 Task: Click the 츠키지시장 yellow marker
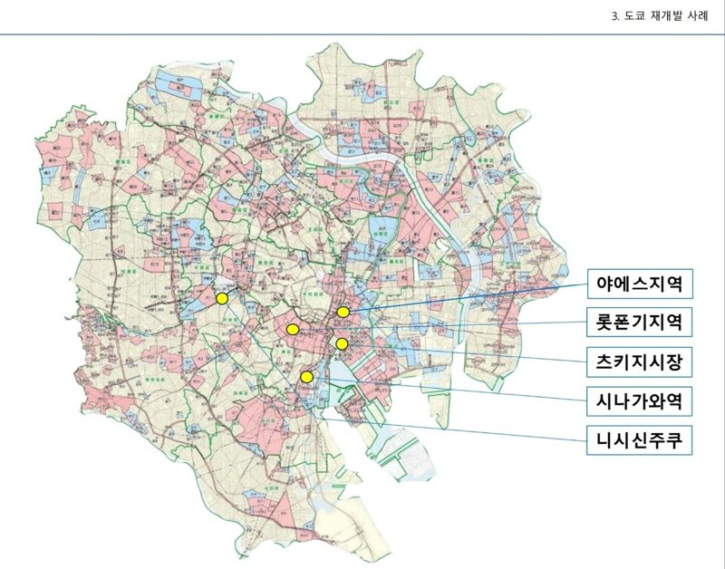[x=341, y=343]
